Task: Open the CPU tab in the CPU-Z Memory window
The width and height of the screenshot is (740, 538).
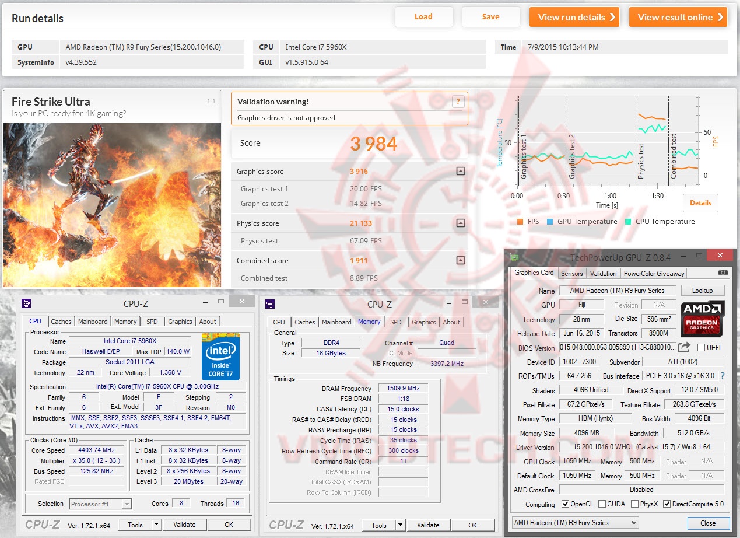Action: [x=279, y=322]
